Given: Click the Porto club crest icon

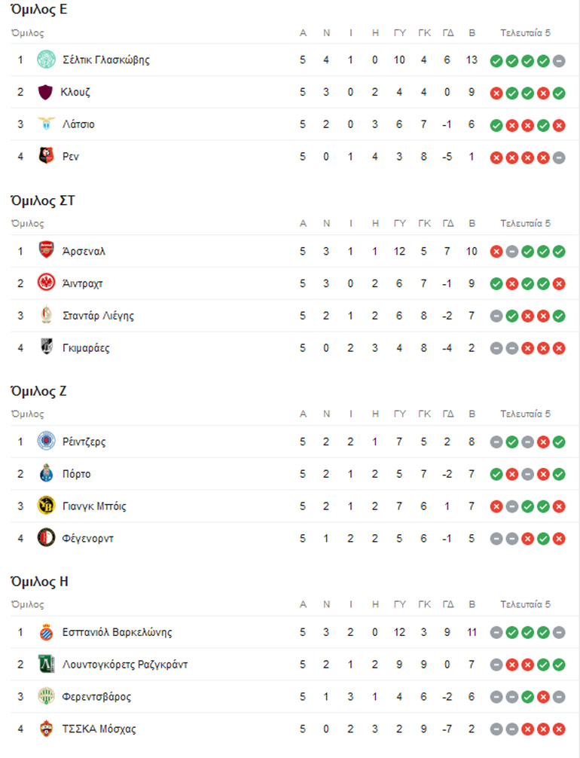Looking at the screenshot, I should [x=47, y=474].
